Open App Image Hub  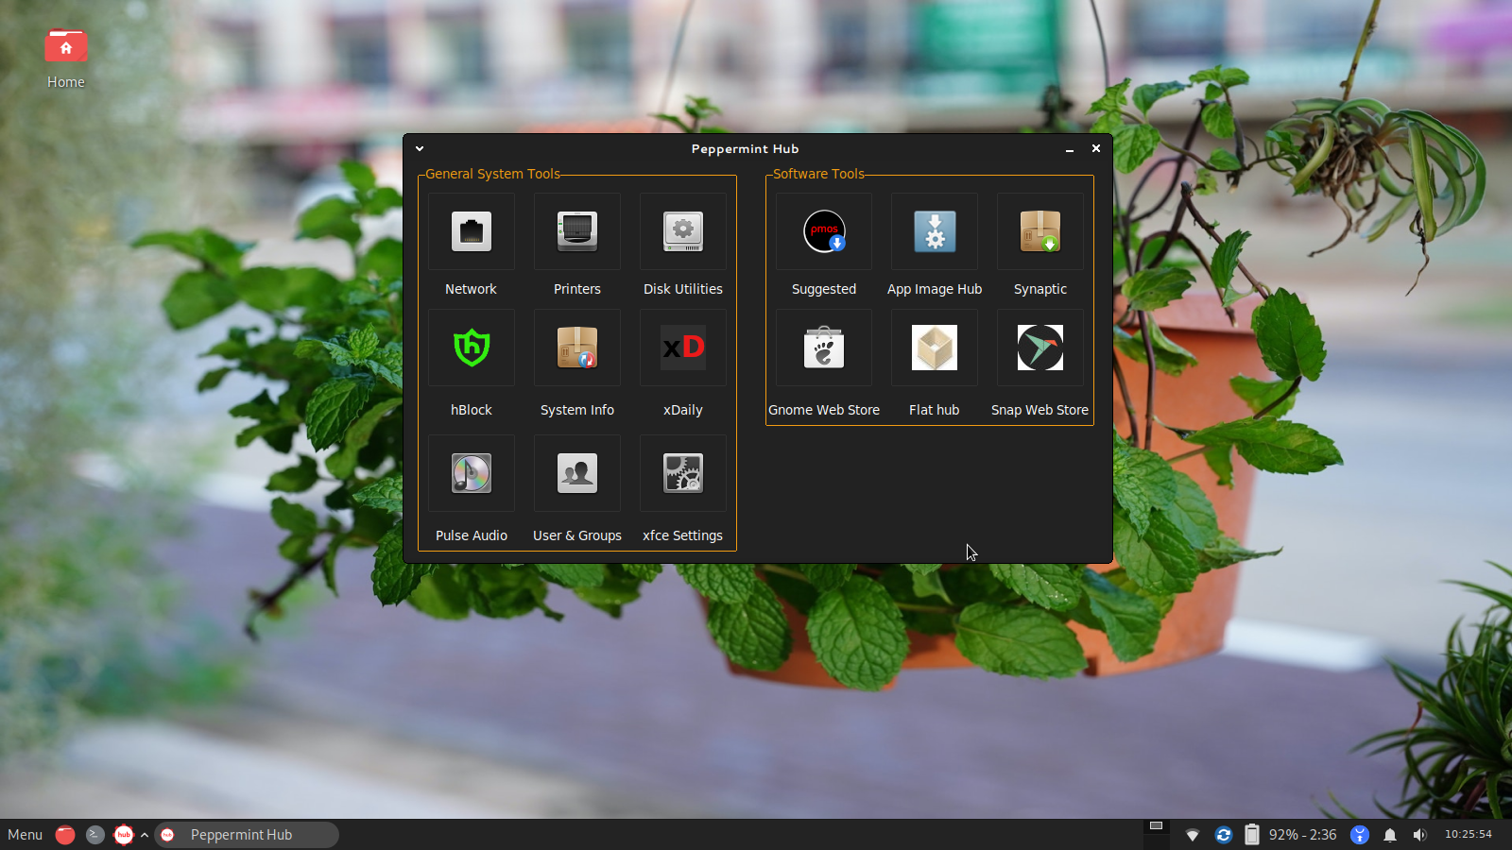935,231
